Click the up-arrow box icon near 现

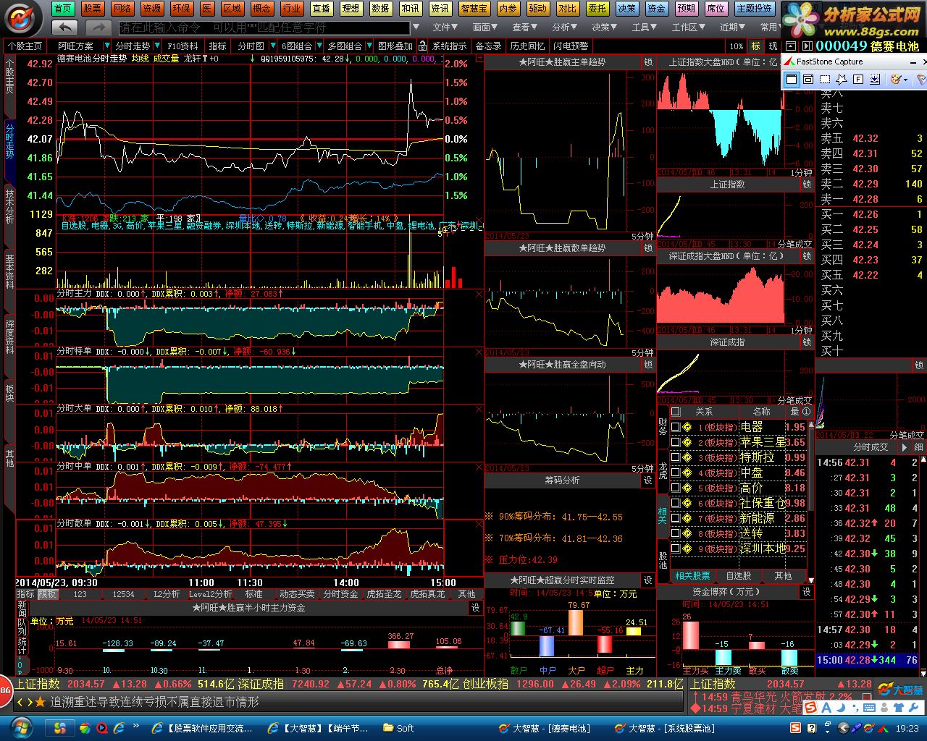tap(791, 46)
